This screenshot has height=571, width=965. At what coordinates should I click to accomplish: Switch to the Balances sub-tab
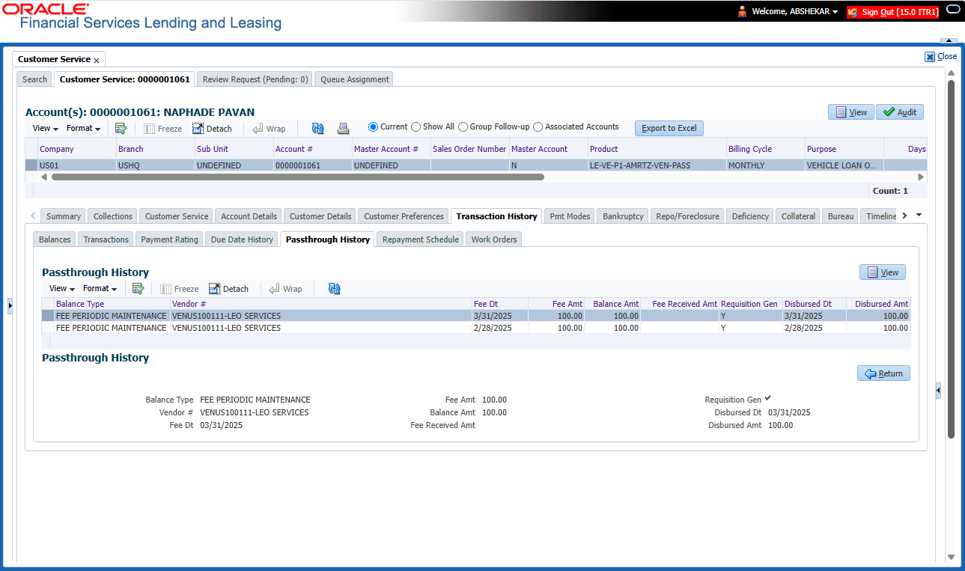coord(55,239)
